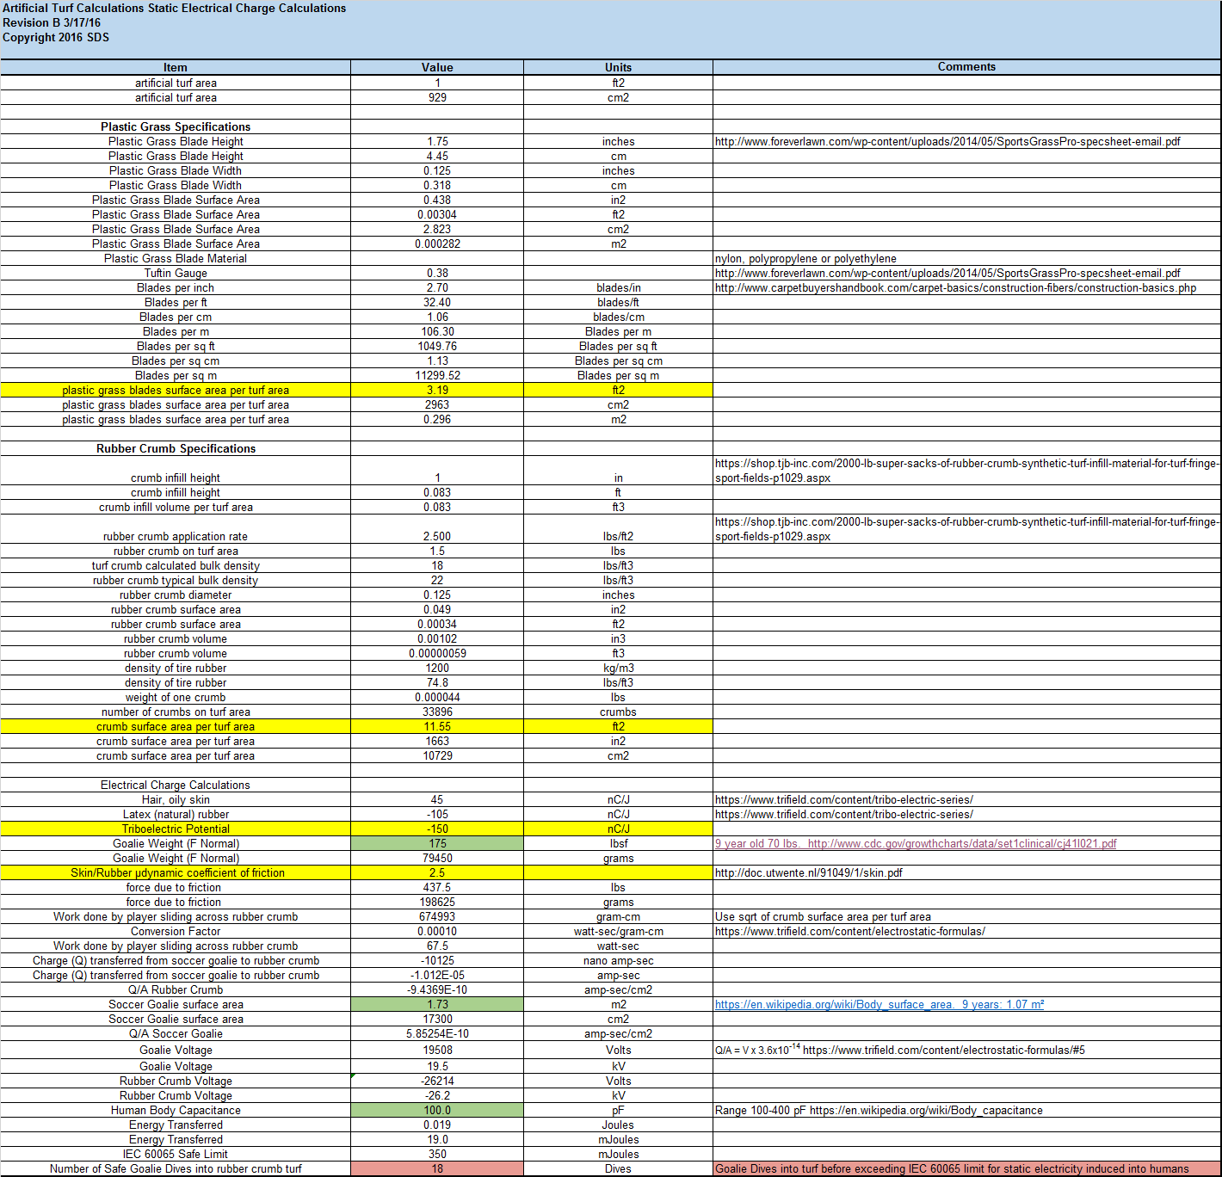Select the Plastic Grass Specifications section heading
Screen dimensions: 1222x1177
176,126
